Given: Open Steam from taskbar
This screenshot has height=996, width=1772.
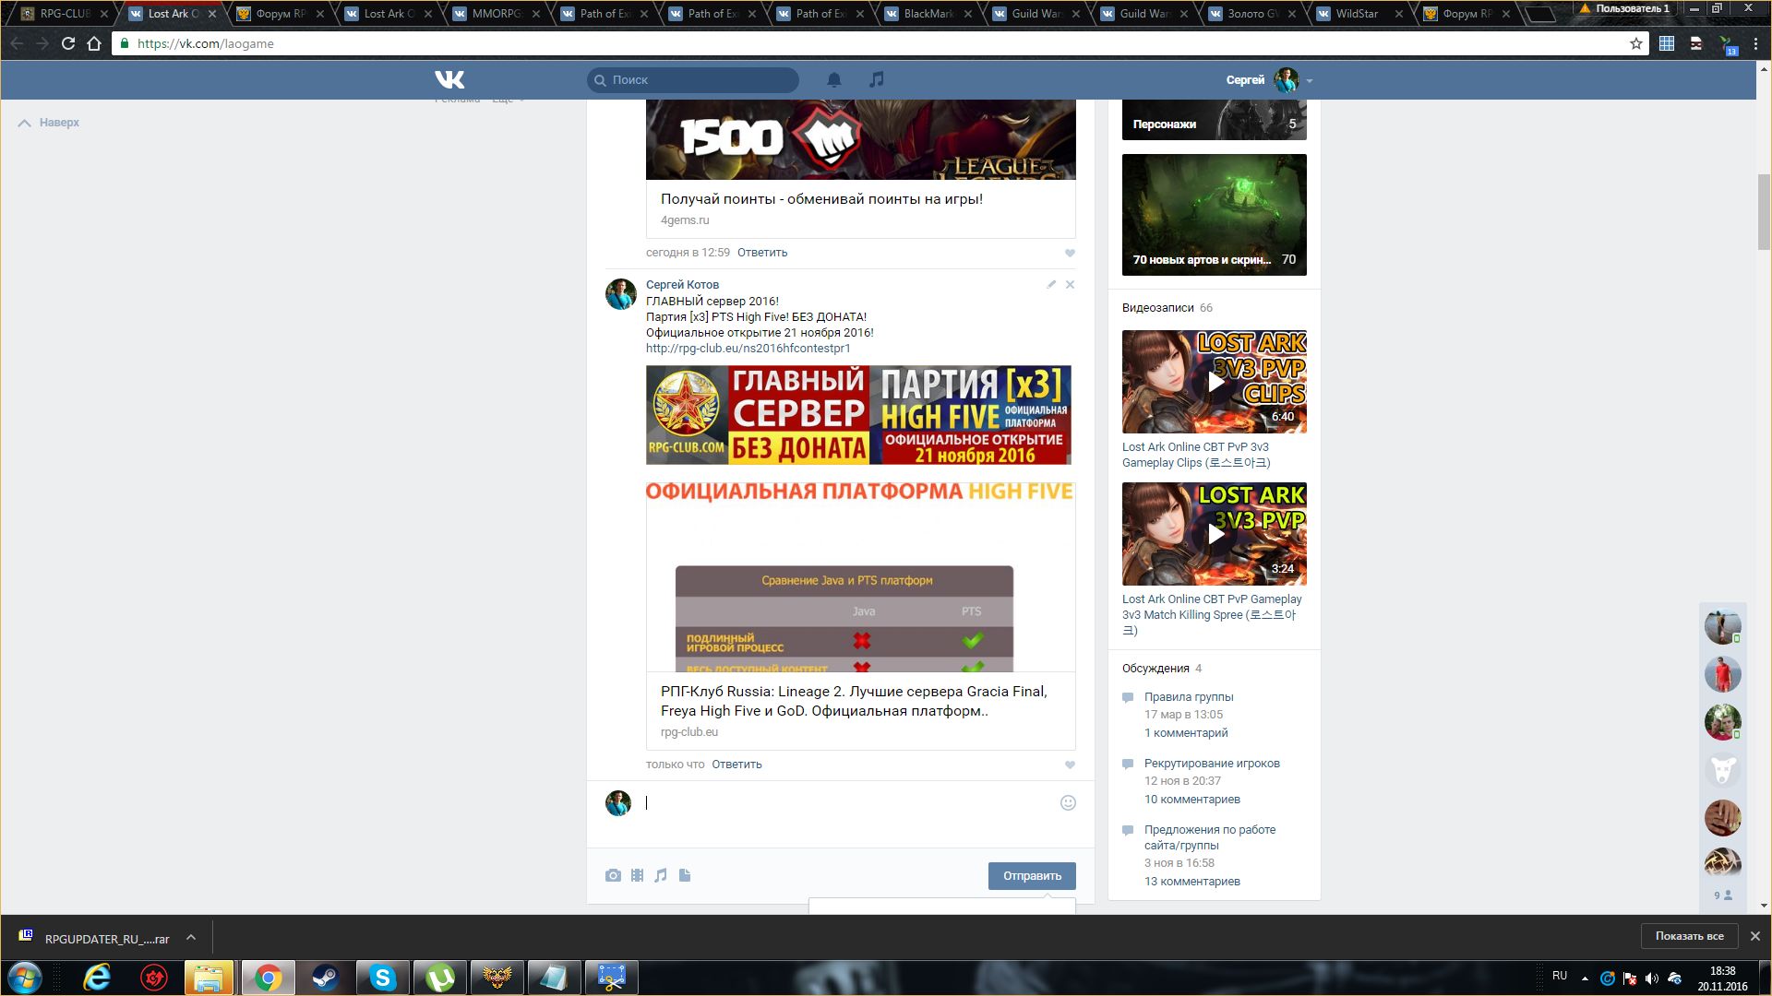Looking at the screenshot, I should tap(325, 978).
